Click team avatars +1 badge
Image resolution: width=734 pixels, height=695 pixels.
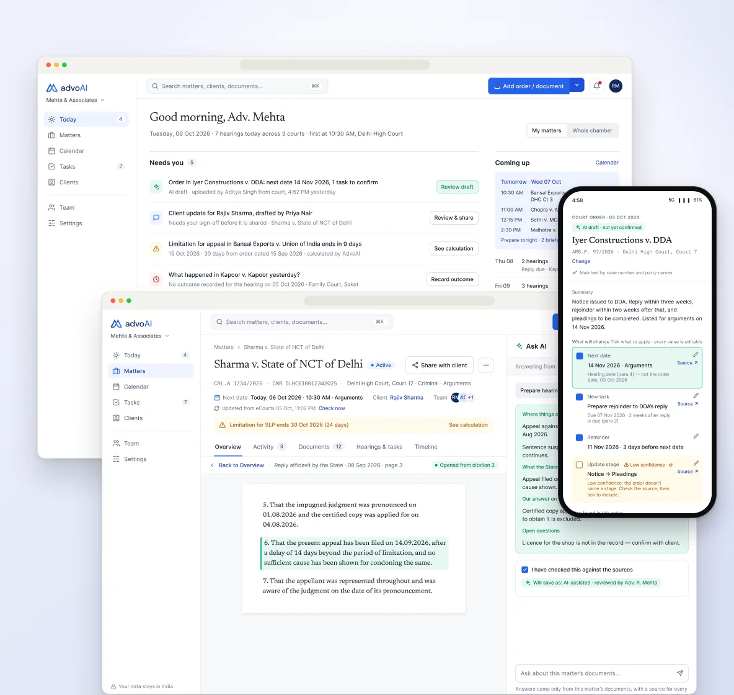point(471,397)
